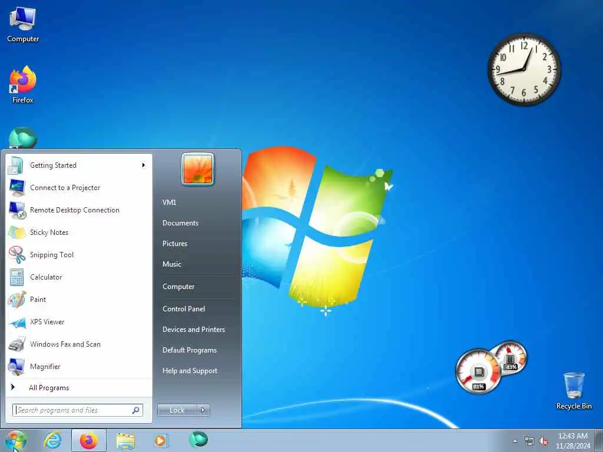Open Default Programs
The width and height of the screenshot is (603, 452).
[189, 350]
